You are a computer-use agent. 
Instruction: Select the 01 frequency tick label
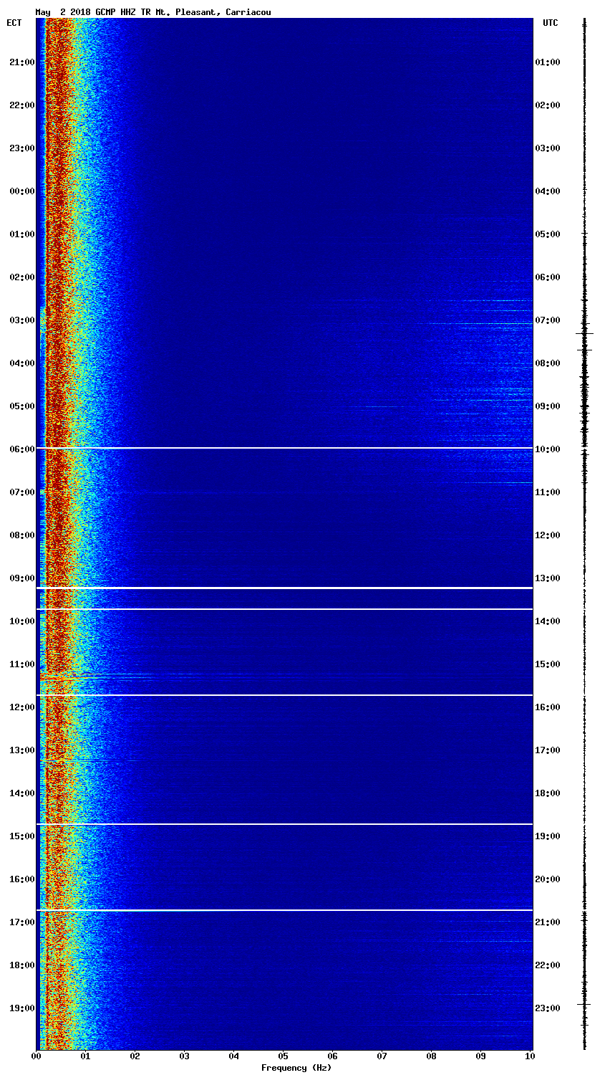point(85,1056)
